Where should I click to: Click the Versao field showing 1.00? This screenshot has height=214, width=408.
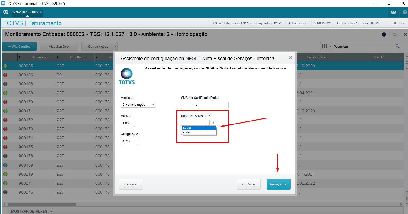click(128, 123)
